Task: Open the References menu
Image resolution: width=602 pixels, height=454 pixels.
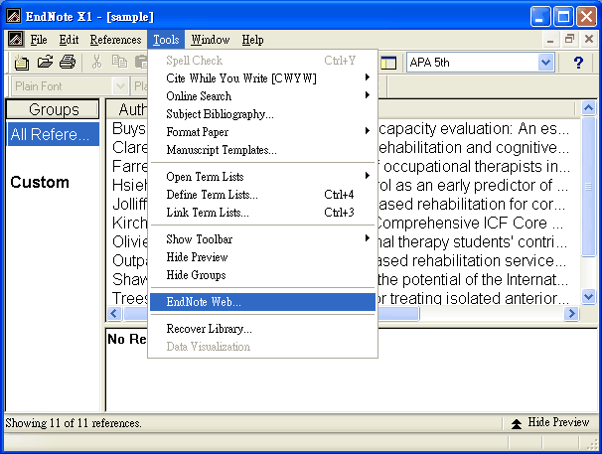Action: [x=115, y=40]
